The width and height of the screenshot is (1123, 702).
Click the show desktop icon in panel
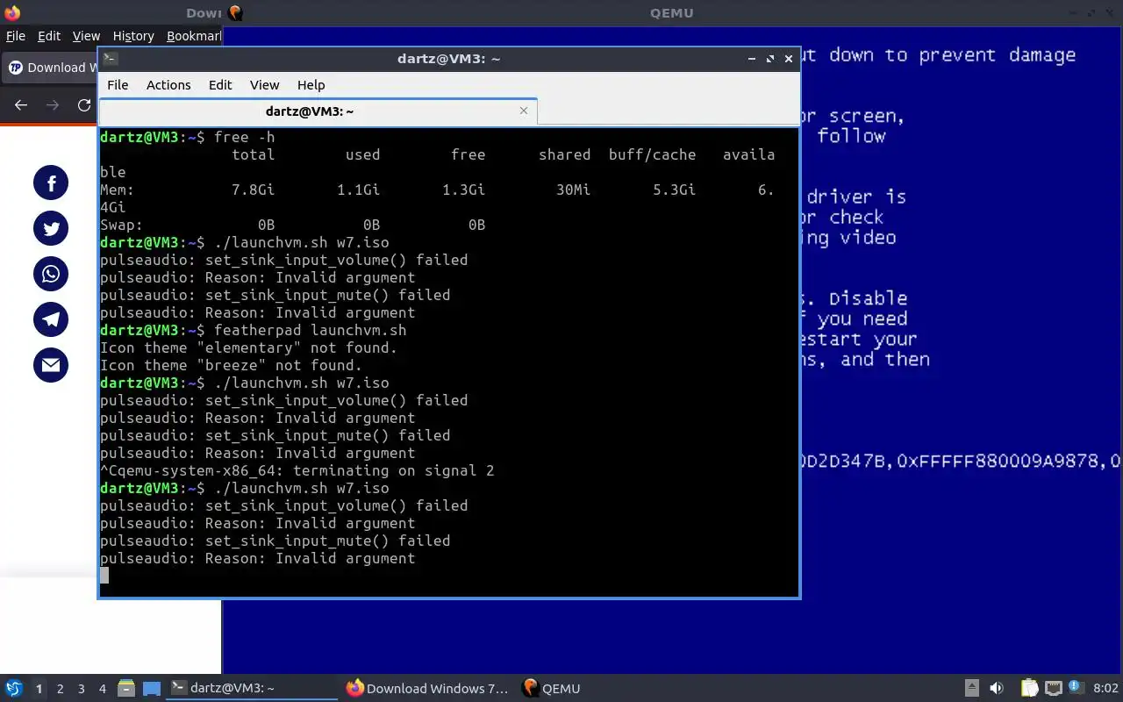click(152, 689)
